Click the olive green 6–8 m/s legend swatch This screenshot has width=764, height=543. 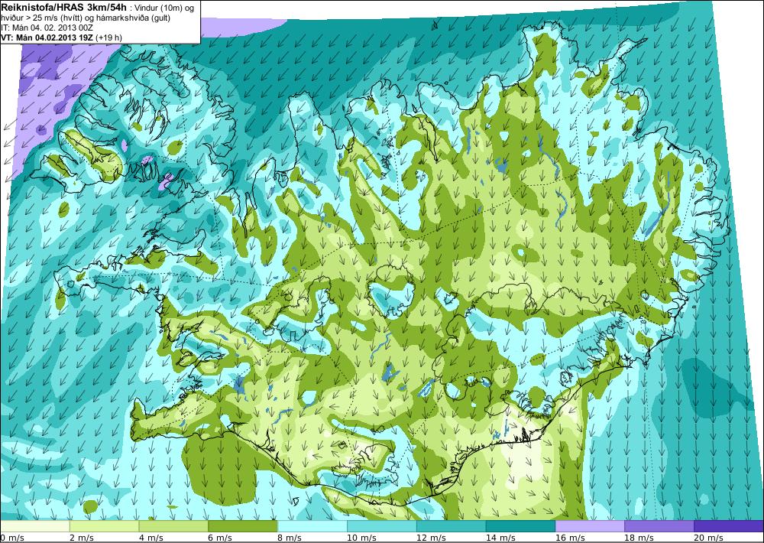pos(243,526)
